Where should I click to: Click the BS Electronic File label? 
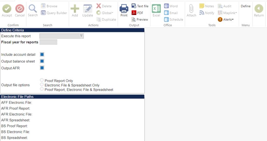pos(15,132)
